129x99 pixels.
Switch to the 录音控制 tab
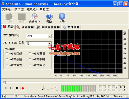(x=25, y=27)
